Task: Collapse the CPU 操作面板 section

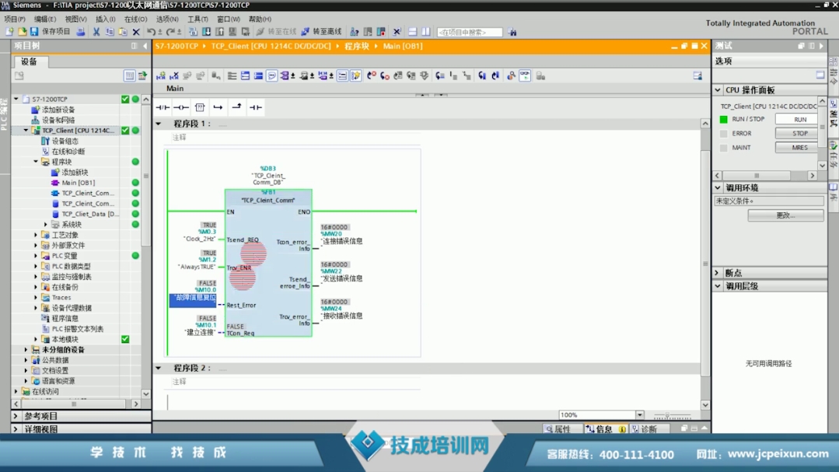Action: click(718, 90)
